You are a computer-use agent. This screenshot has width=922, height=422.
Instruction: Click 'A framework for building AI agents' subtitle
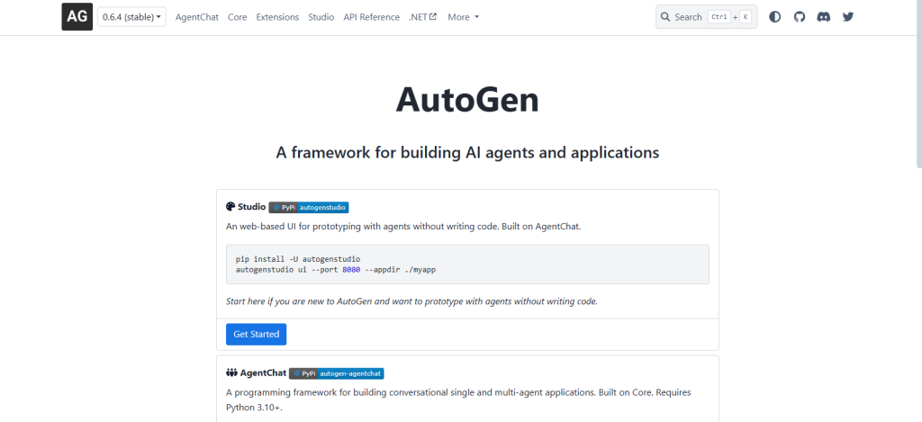[x=467, y=153]
